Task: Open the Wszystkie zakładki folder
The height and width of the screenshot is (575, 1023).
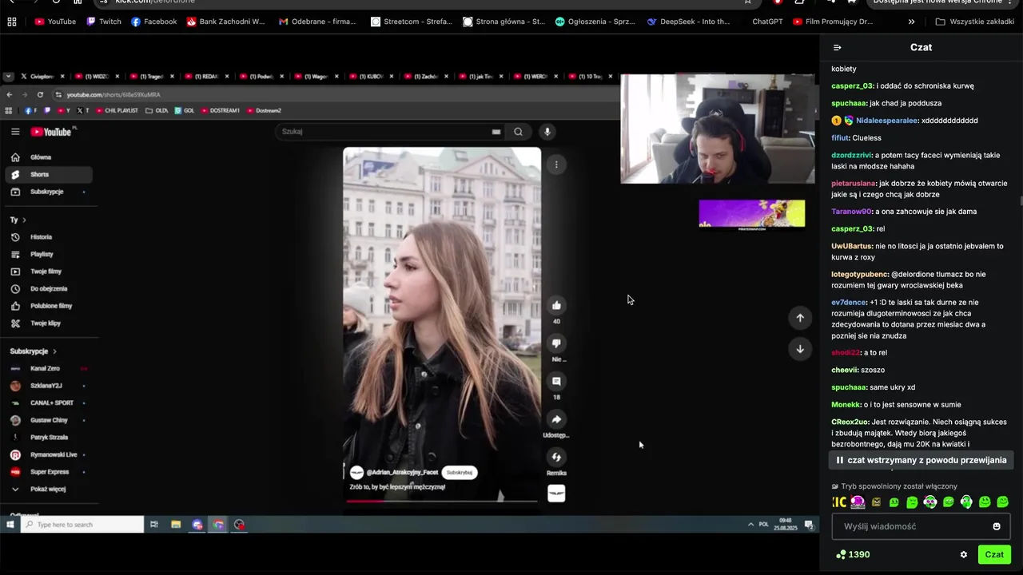Action: click(974, 22)
